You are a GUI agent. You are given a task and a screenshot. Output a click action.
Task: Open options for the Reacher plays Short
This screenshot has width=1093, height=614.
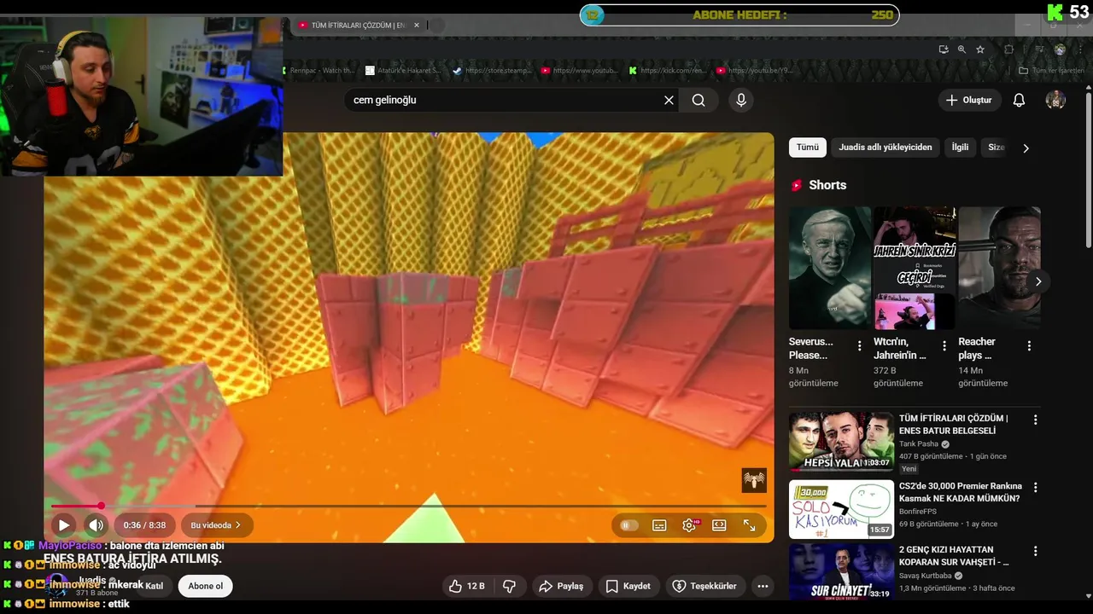pos(1029,346)
